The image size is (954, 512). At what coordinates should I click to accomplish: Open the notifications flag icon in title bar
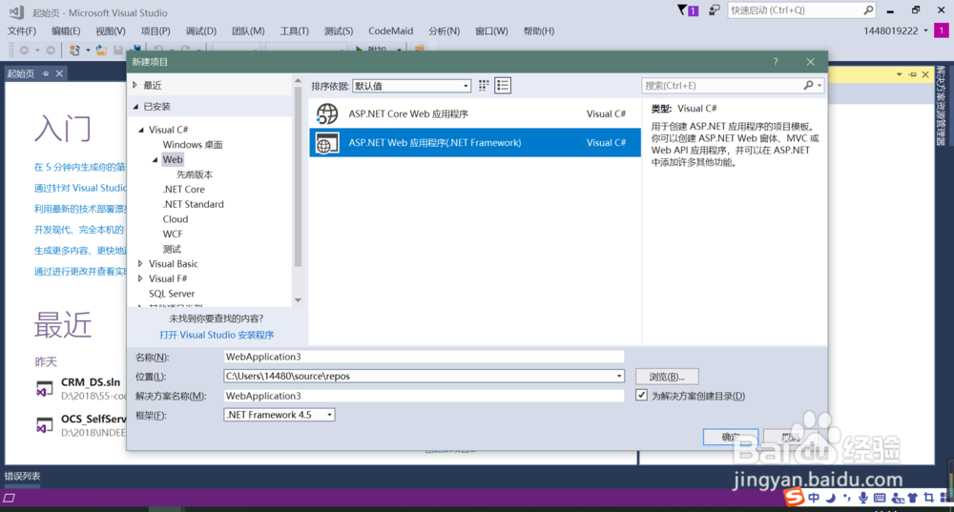[688, 10]
